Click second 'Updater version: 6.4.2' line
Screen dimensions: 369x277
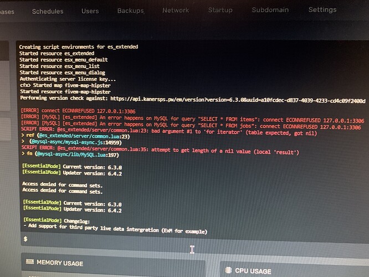tap(72, 209)
